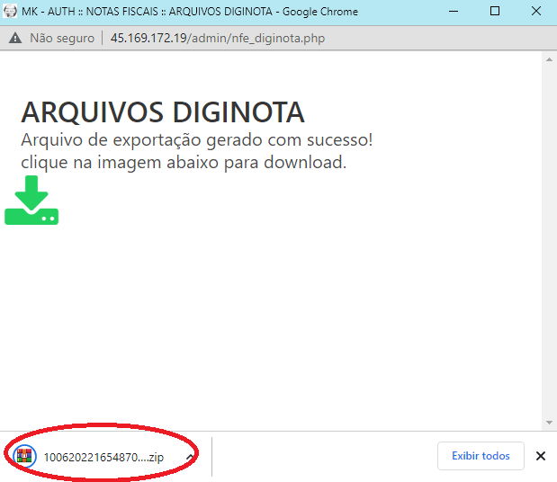557x482 pixels.
Task: Close the Chrome popup window
Action: (536, 11)
